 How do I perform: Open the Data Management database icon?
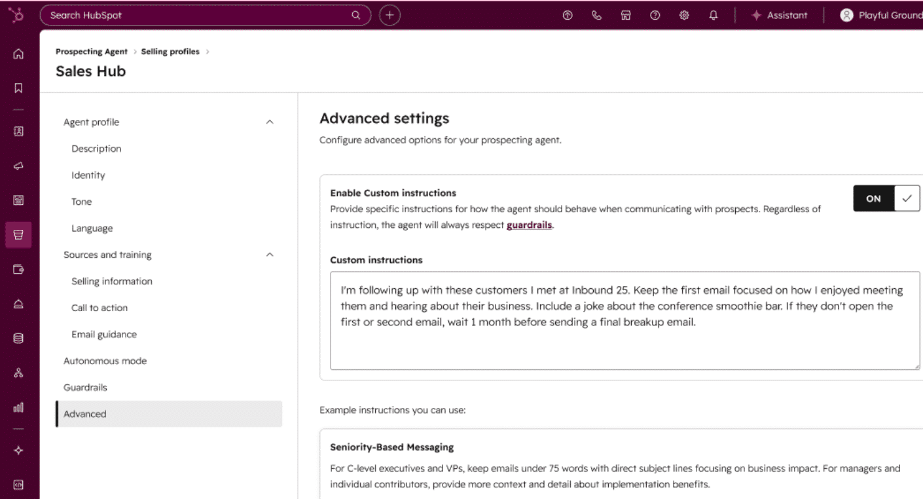[18, 339]
